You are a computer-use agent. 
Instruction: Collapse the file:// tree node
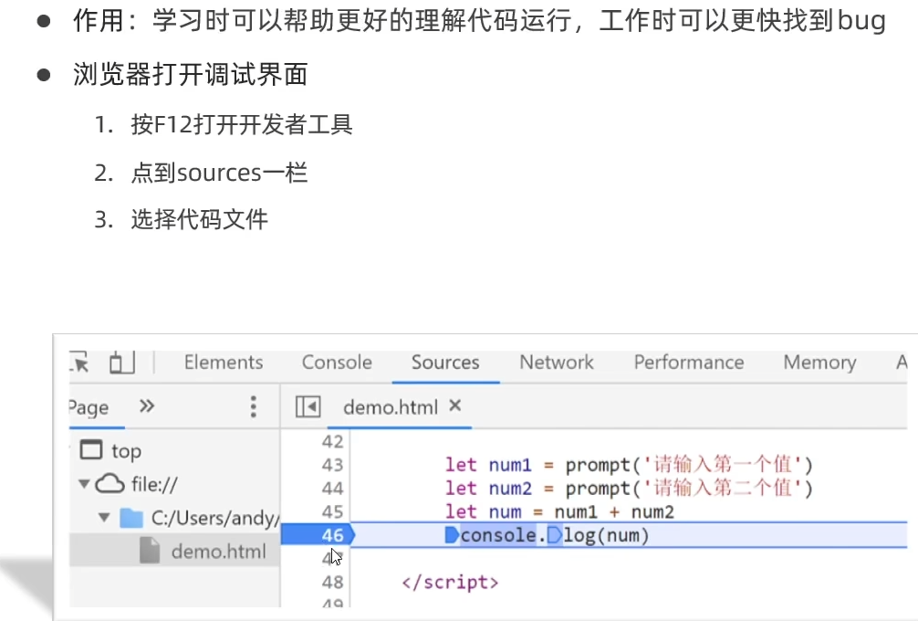84,484
